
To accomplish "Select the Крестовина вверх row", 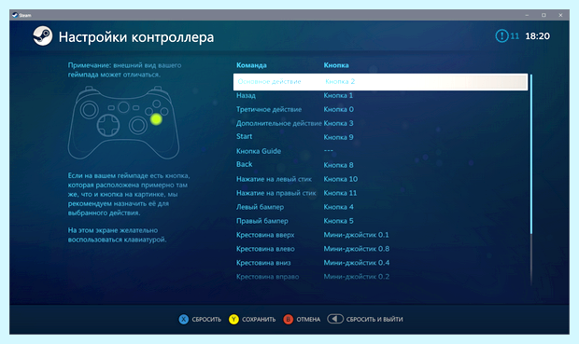I will pyautogui.click(x=380, y=235).
